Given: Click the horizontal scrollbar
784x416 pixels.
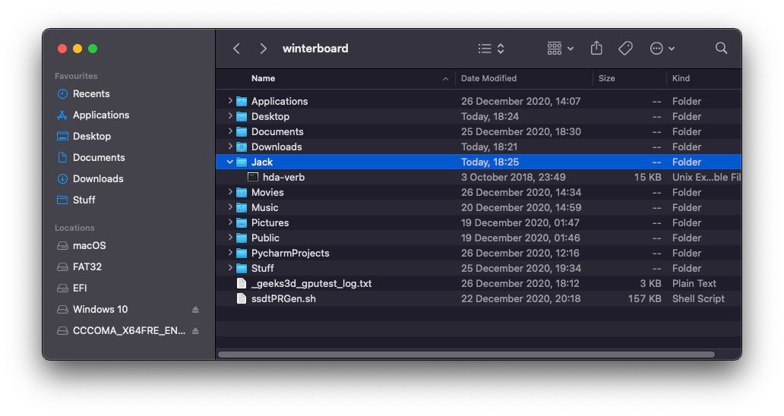Looking at the screenshot, I should (x=466, y=355).
